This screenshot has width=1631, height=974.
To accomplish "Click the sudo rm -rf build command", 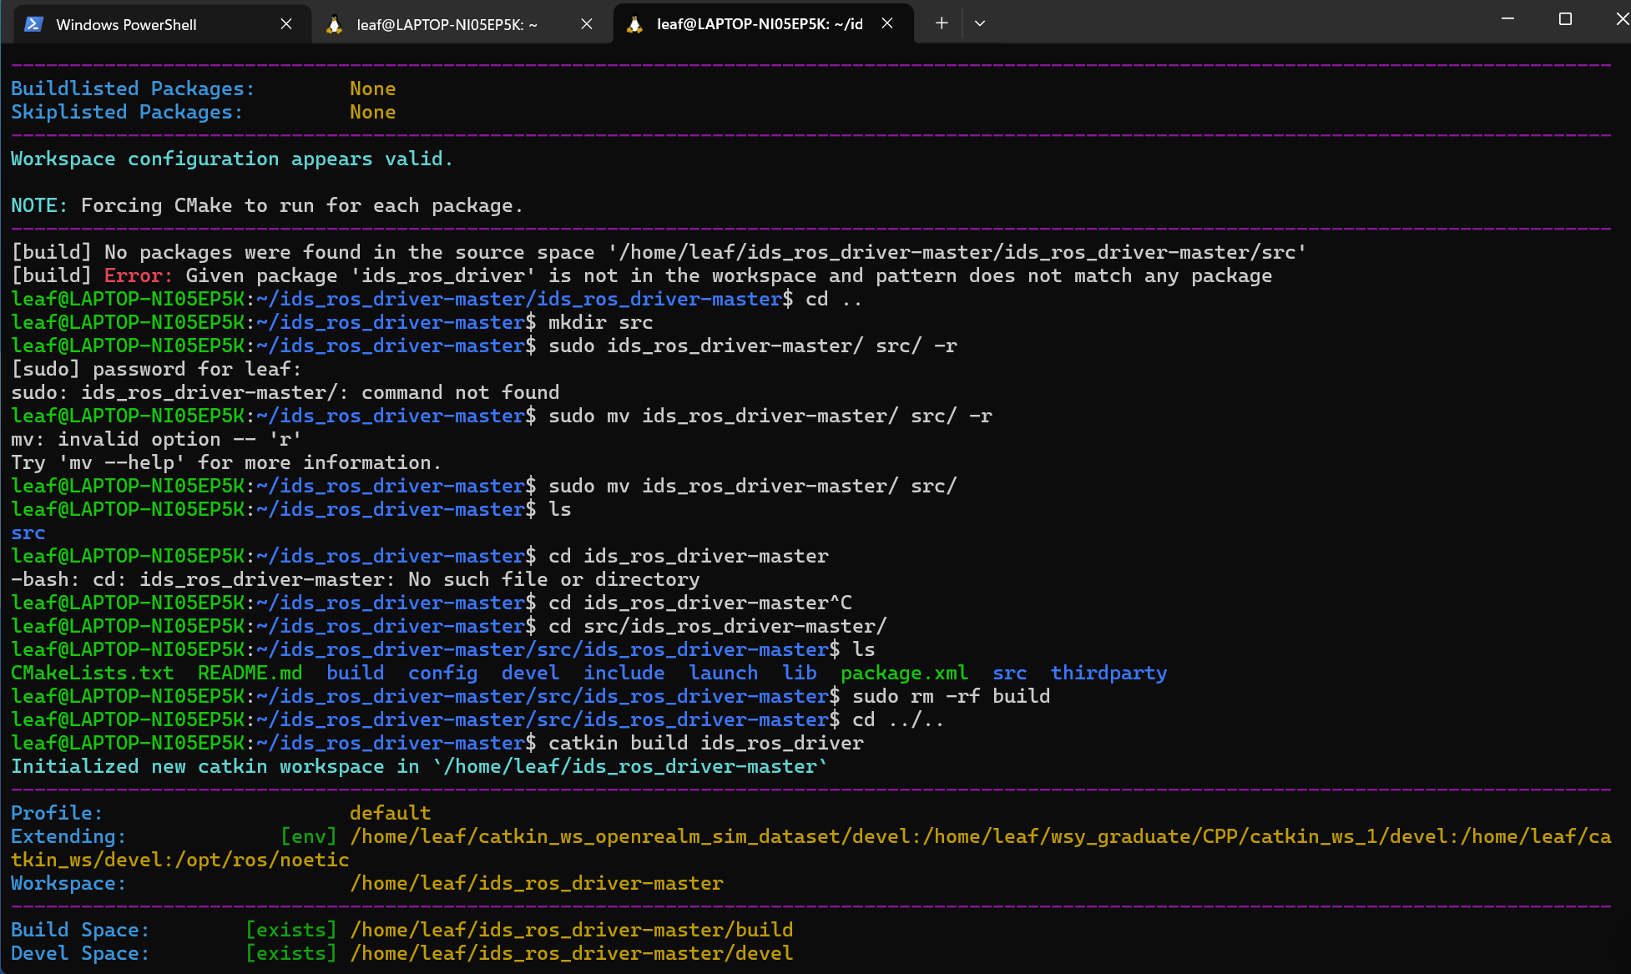I will 951,696.
